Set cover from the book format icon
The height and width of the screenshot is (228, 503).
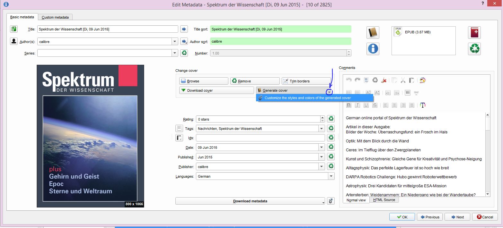[373, 32]
